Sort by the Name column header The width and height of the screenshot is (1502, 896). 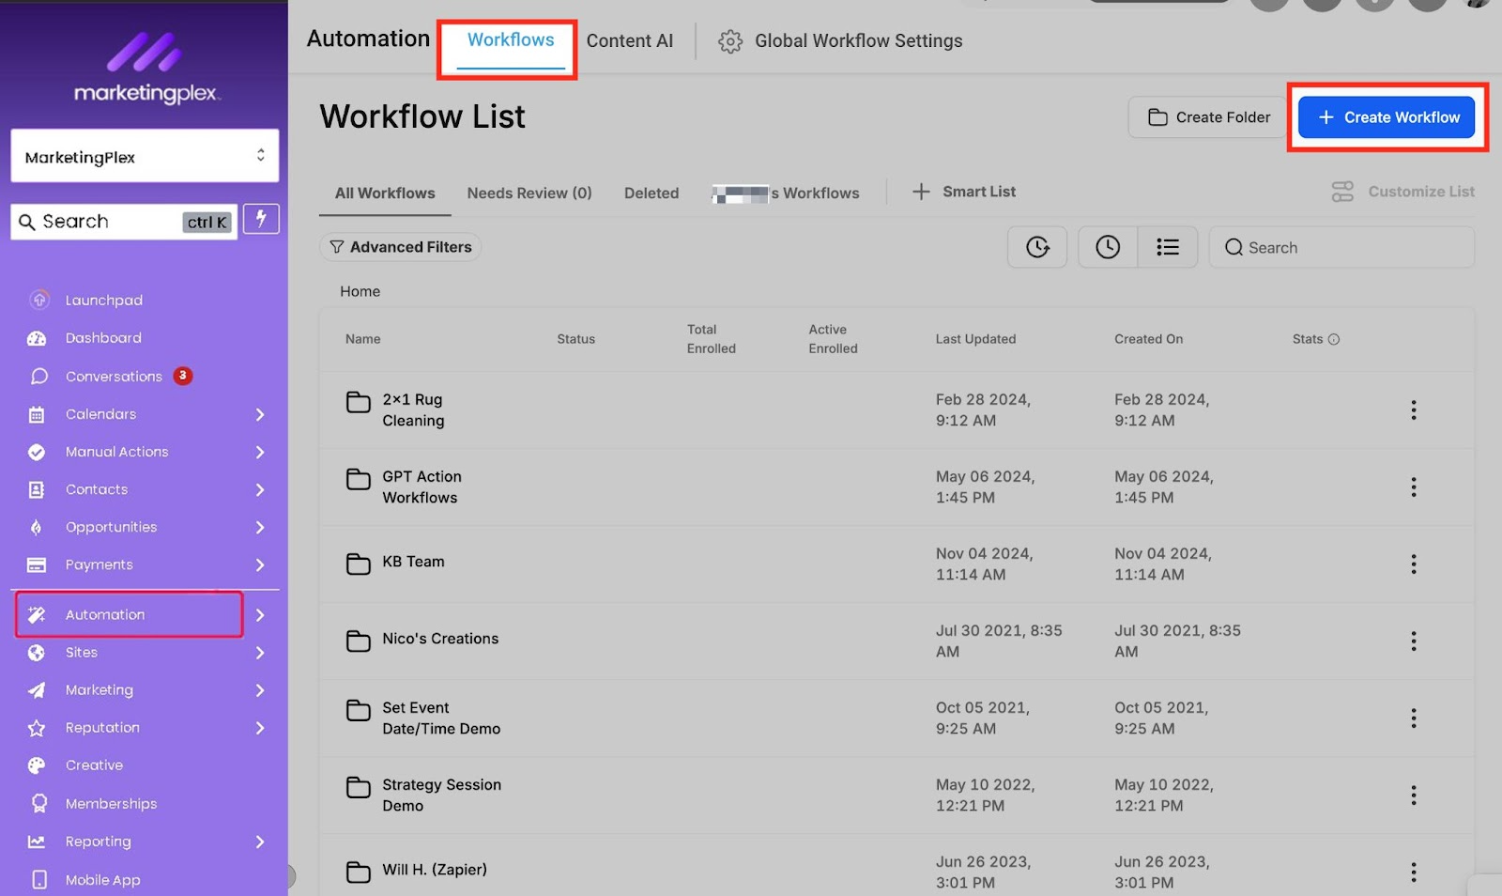point(362,339)
